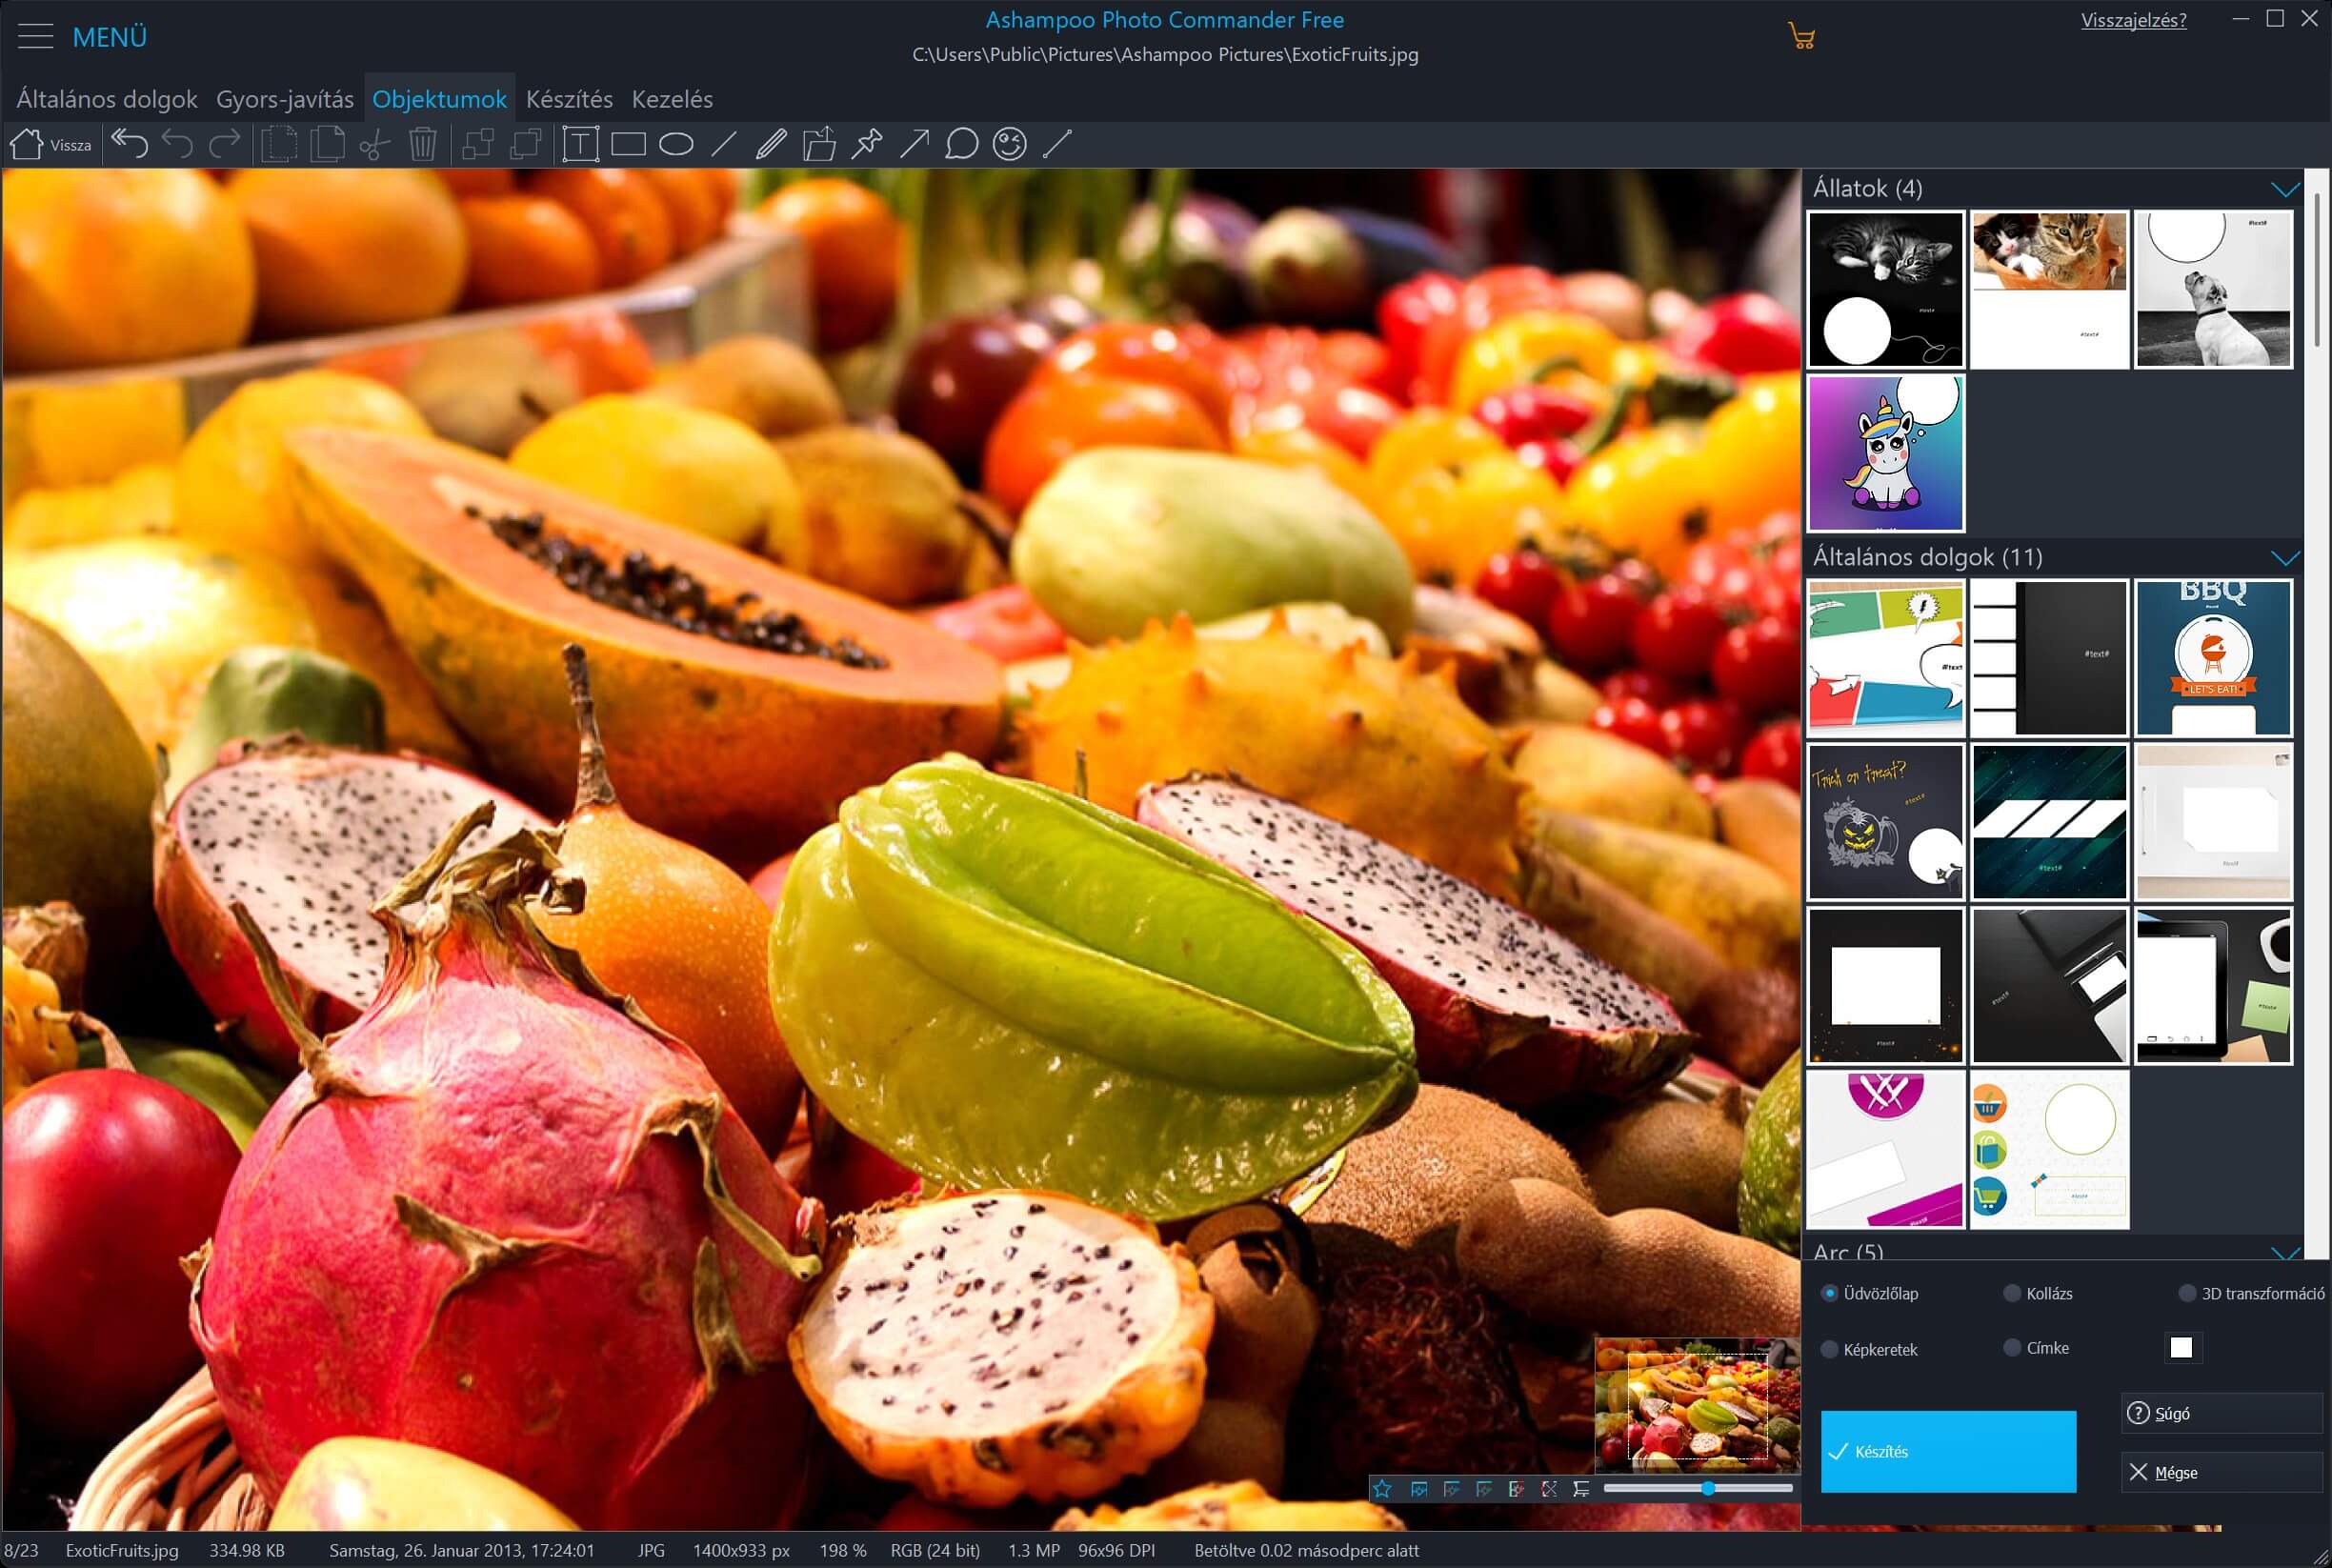Open the Készítés tab
Viewport: 2332px width, 1568px height.
click(569, 99)
